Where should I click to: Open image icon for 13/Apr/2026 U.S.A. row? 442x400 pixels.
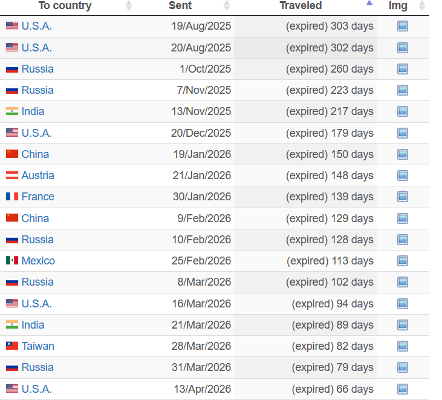click(x=402, y=389)
